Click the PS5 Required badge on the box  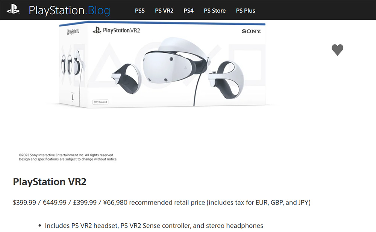100,102
